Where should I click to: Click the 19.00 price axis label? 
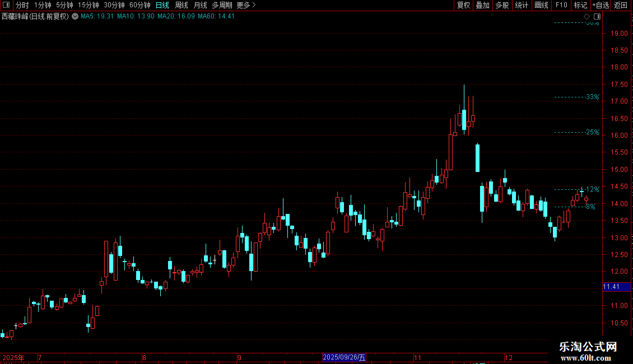[x=619, y=34]
